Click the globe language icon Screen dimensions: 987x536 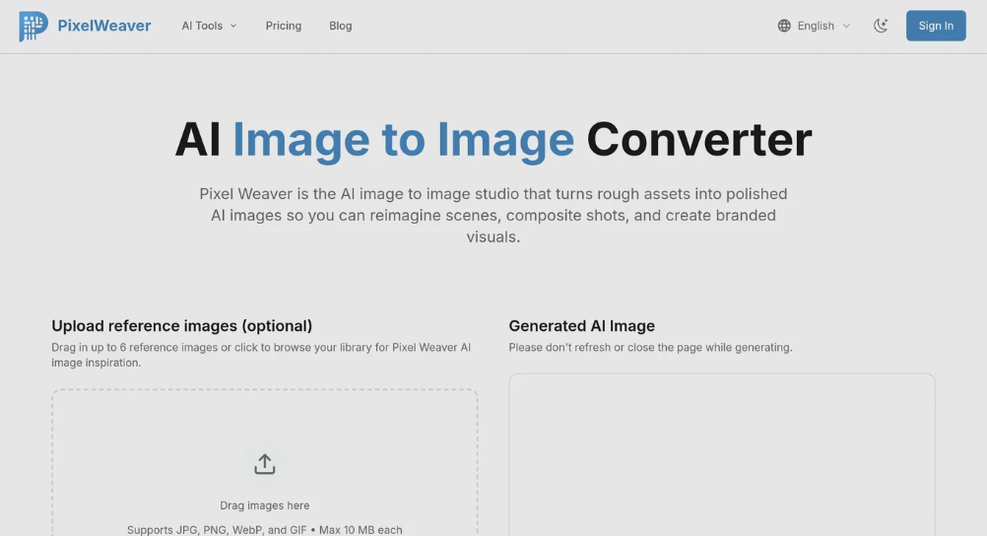784,26
